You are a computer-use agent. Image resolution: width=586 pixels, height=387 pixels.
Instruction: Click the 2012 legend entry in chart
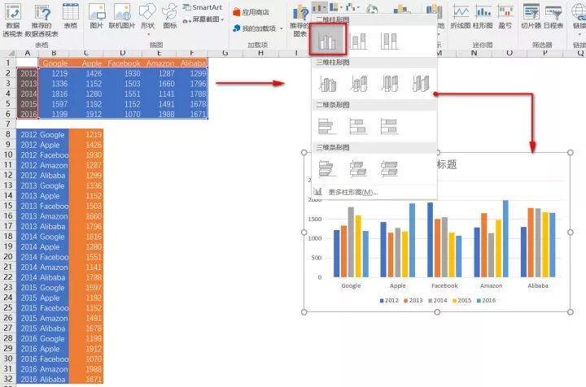point(389,301)
